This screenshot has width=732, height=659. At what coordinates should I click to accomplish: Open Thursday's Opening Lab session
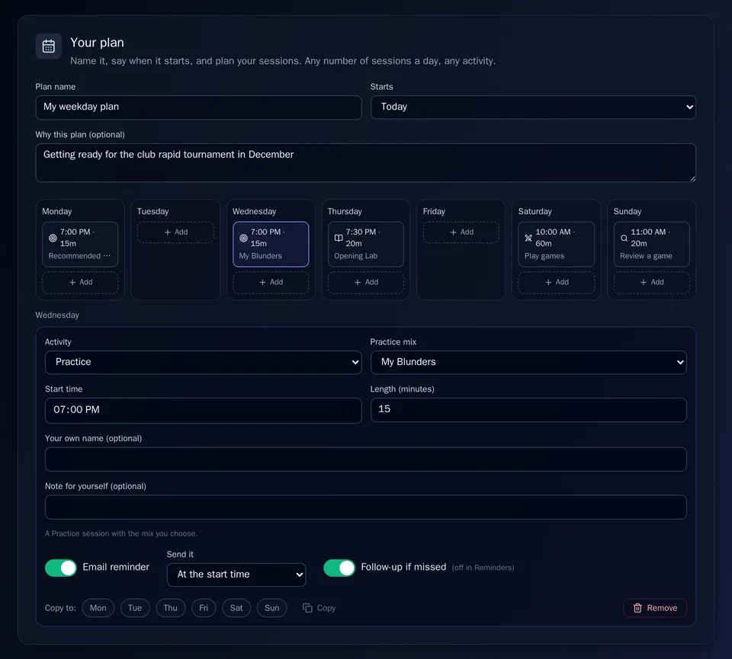(365, 244)
